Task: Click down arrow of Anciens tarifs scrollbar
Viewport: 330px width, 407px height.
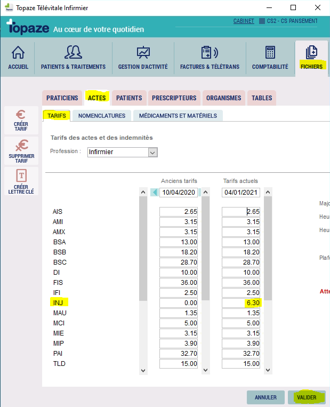Action: tap(205, 370)
